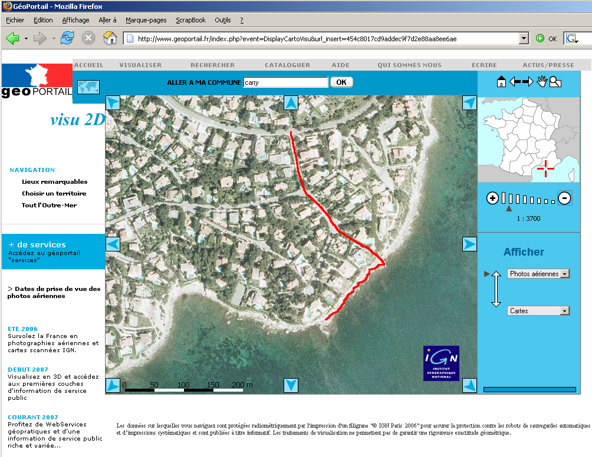This screenshot has height=457, width=592.
Task: Go back with the green Firefox arrow
Action: 12,38
